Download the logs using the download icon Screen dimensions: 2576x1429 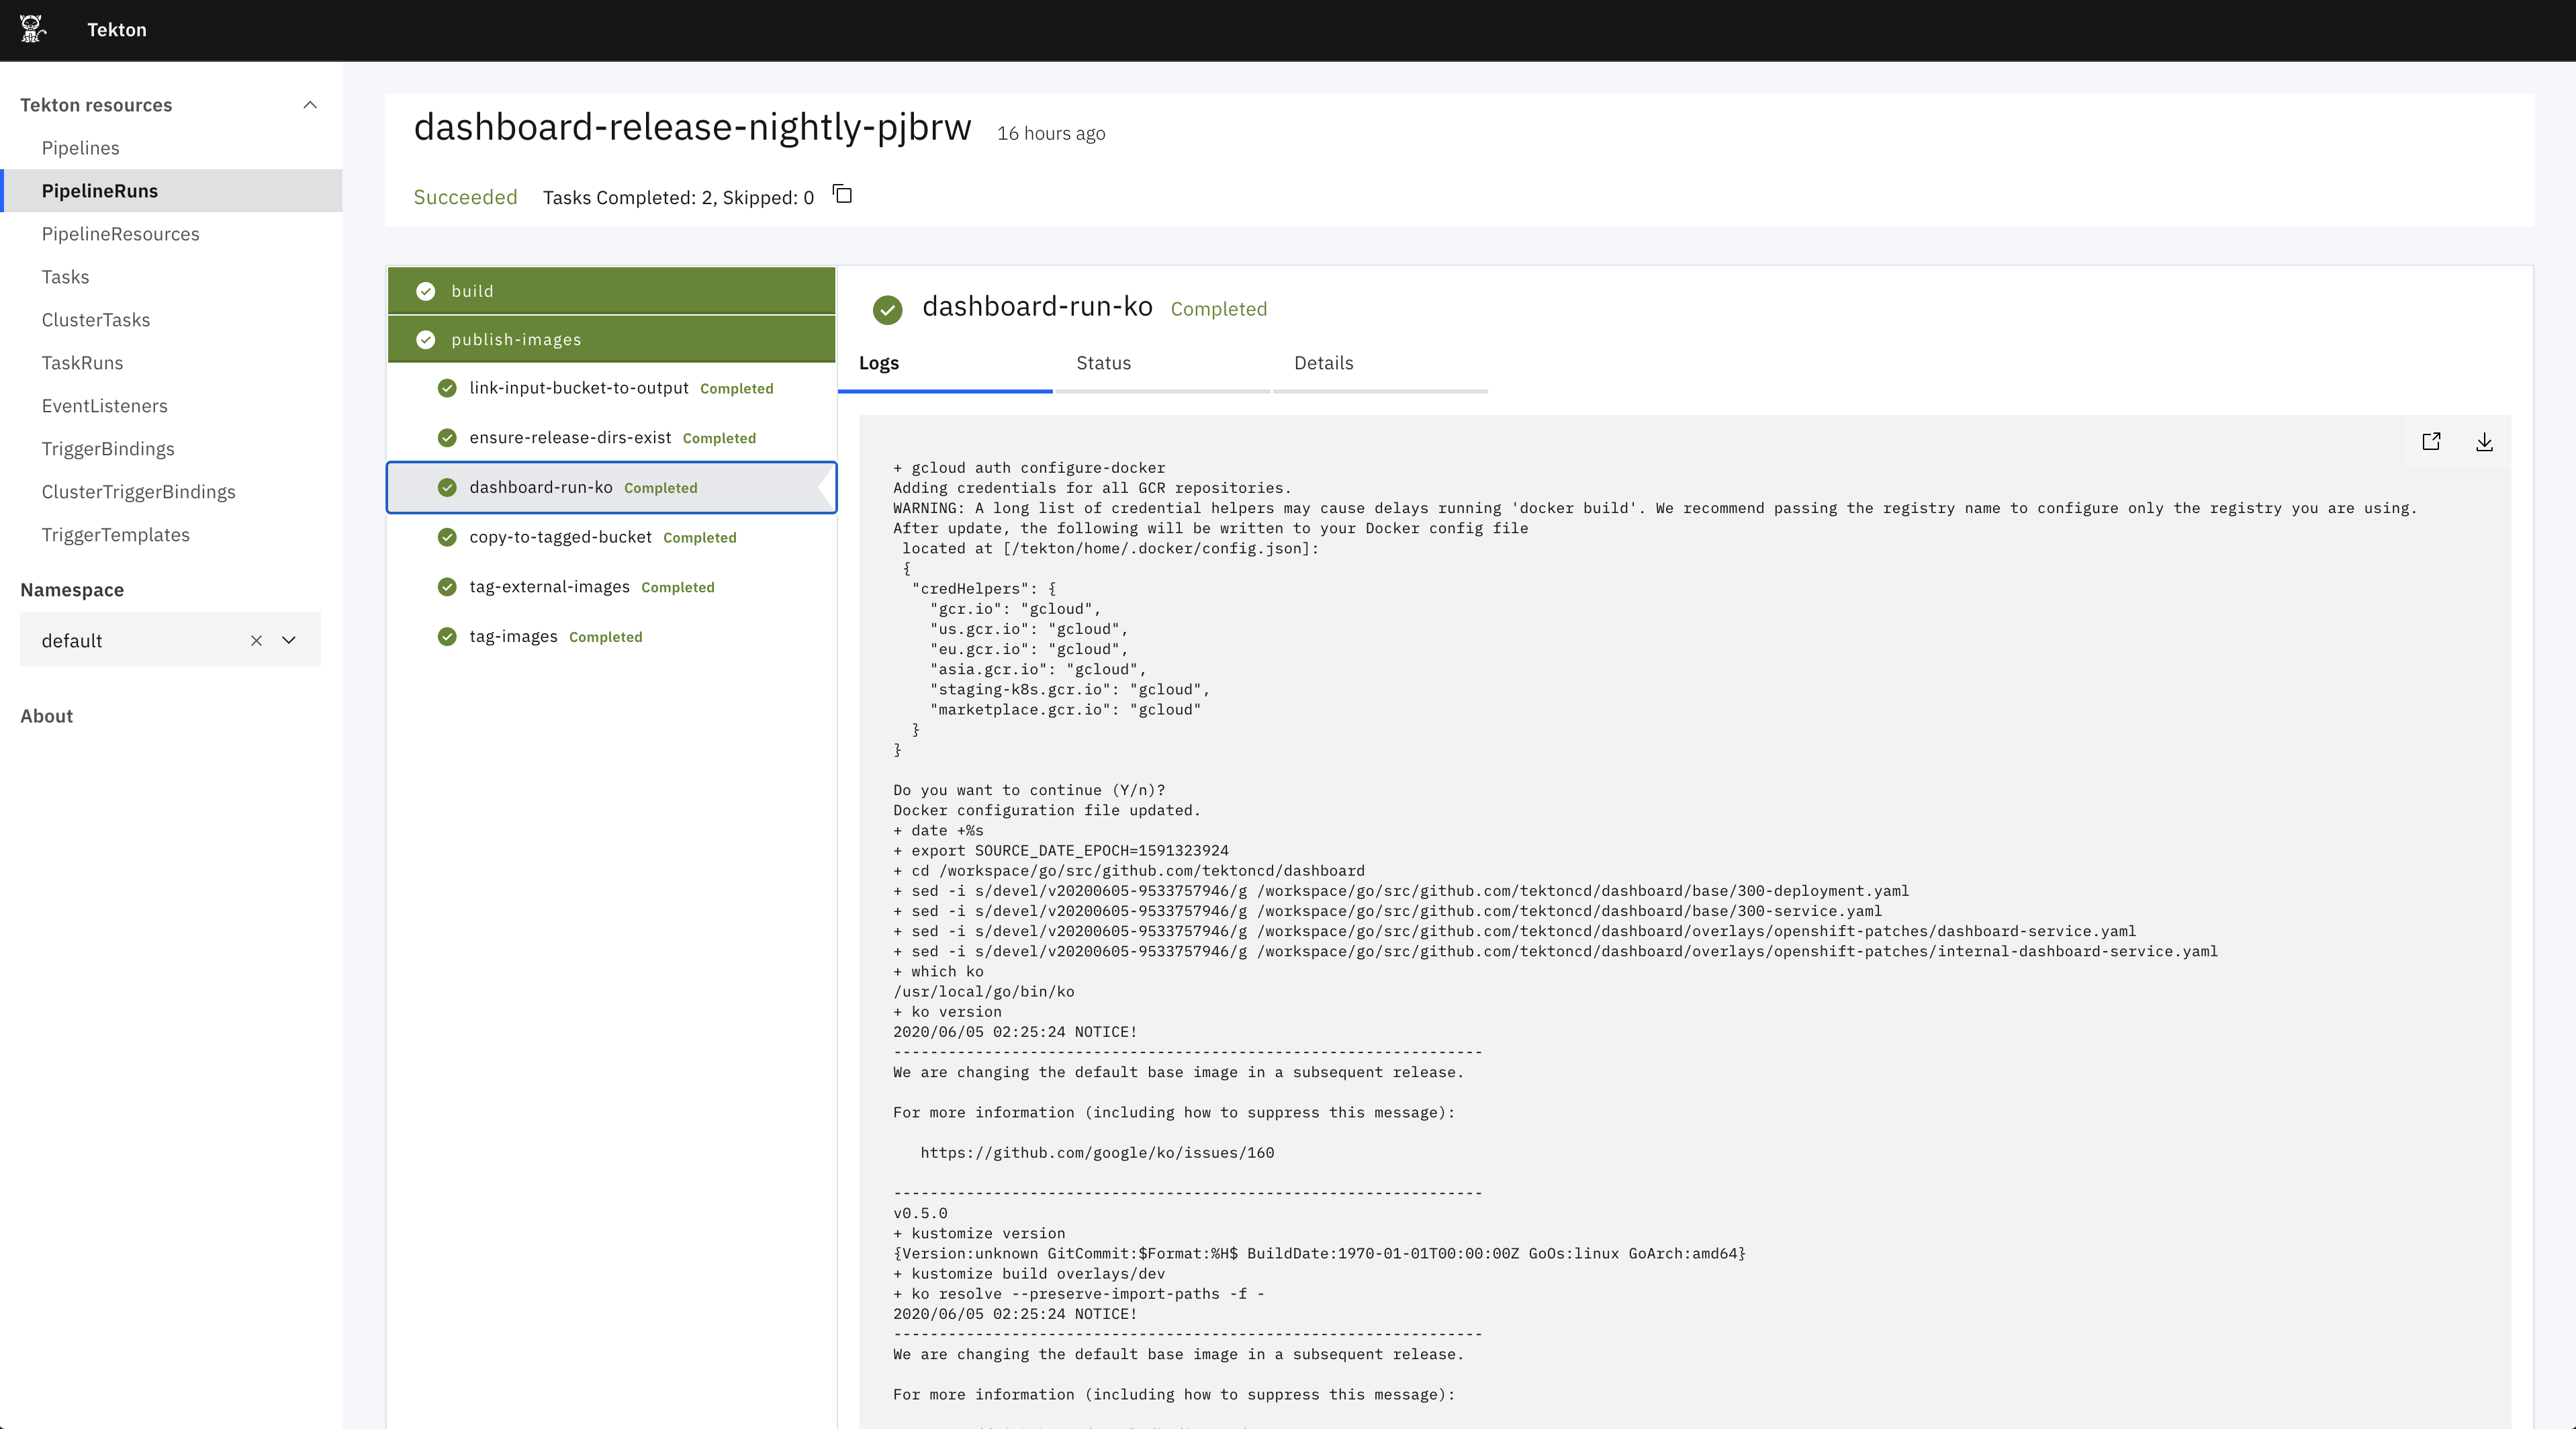[x=2484, y=442]
